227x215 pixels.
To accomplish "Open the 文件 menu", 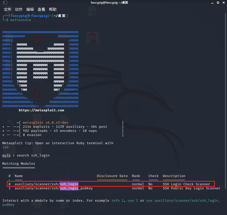I will pyautogui.click(x=7, y=9).
